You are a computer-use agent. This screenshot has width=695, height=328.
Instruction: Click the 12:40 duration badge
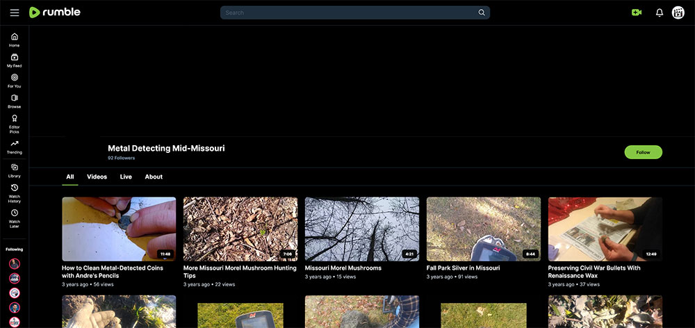click(652, 254)
